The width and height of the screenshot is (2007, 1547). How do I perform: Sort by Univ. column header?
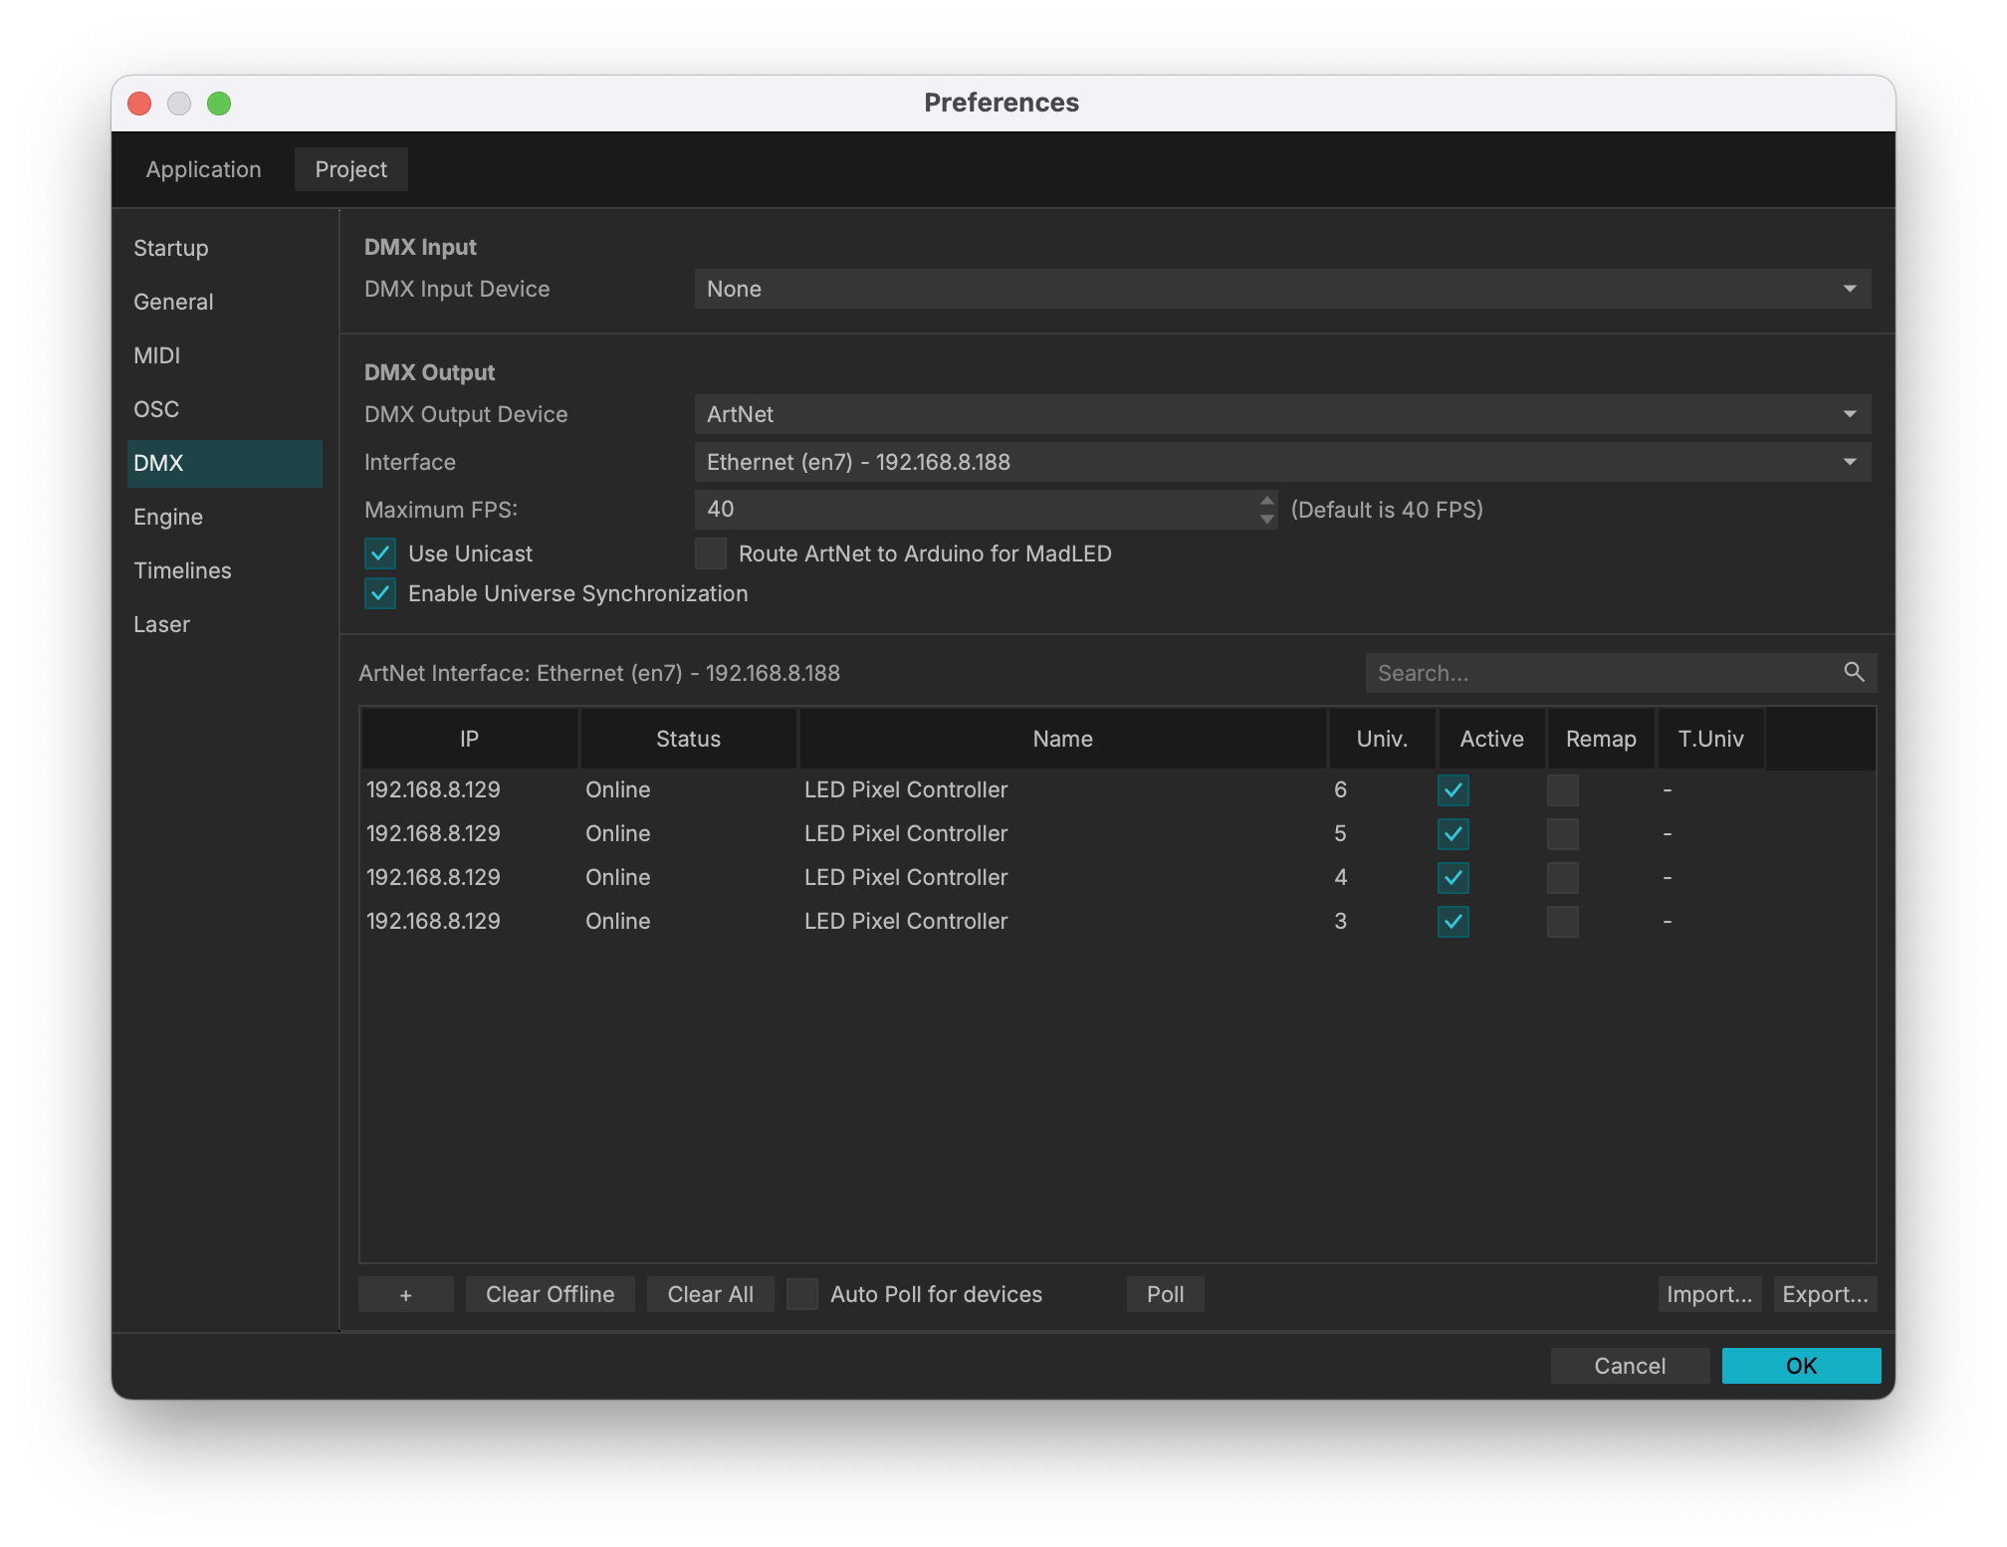pyautogui.click(x=1382, y=739)
